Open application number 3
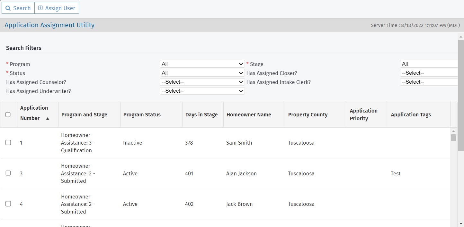Screen dimensions: 464x227 pos(21,173)
